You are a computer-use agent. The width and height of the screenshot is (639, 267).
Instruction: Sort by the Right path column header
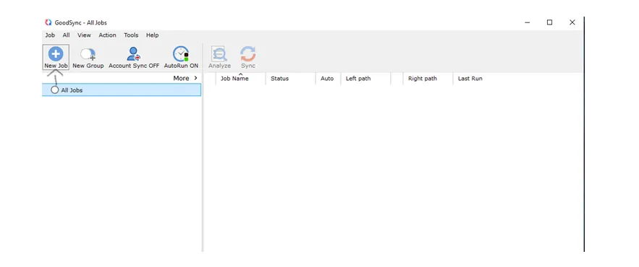428,79
